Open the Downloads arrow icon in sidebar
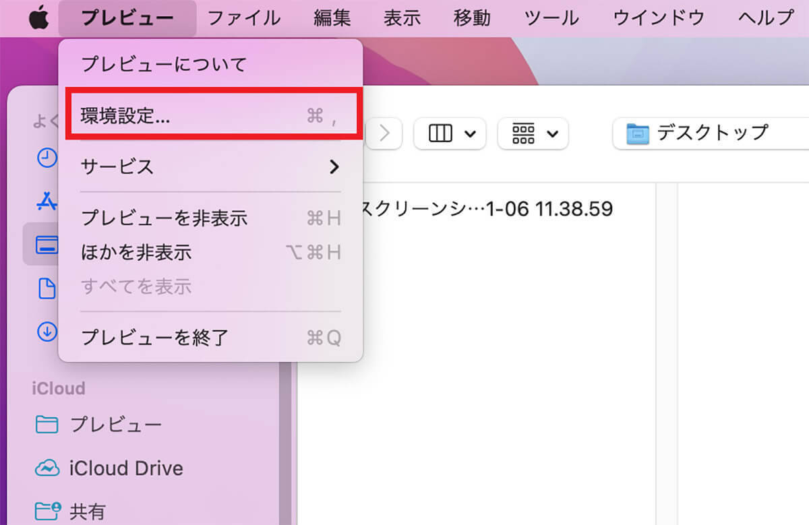This screenshot has height=525, width=809. tap(46, 331)
